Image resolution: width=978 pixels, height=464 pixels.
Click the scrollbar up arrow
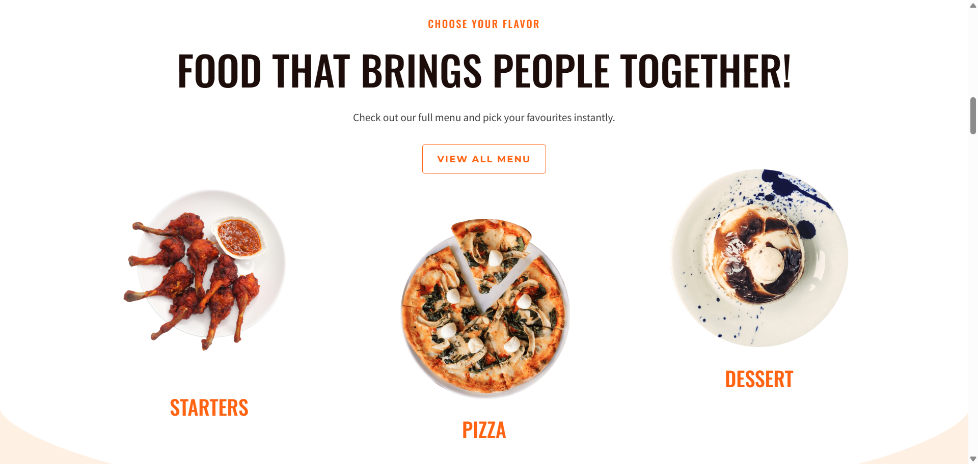pos(973,6)
